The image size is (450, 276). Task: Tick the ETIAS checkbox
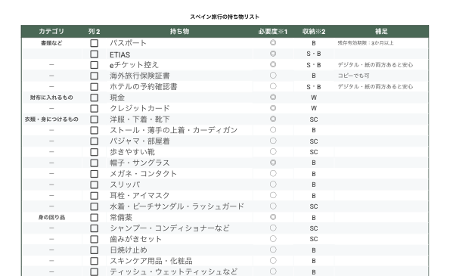[x=94, y=54]
